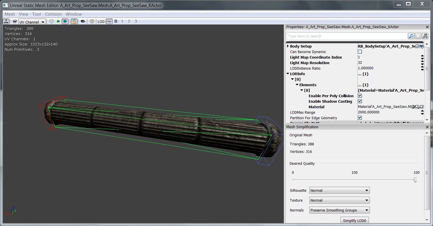Toggle the wireframe cube icon in toolbar

(x=52, y=21)
